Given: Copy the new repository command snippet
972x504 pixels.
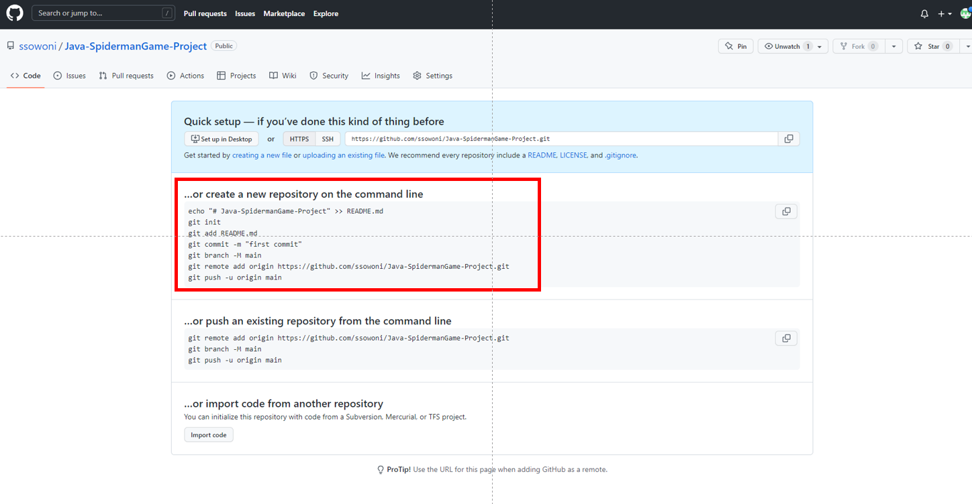Looking at the screenshot, I should click(786, 211).
